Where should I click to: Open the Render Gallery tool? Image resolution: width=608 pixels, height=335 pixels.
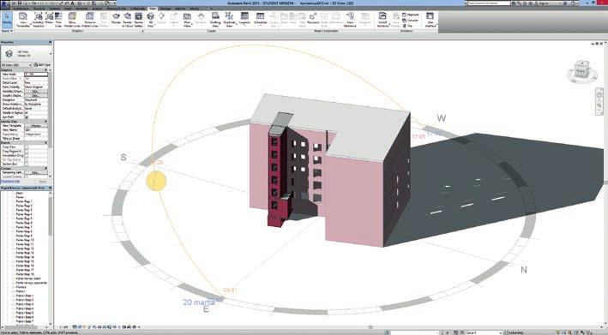pyautogui.click(x=138, y=20)
